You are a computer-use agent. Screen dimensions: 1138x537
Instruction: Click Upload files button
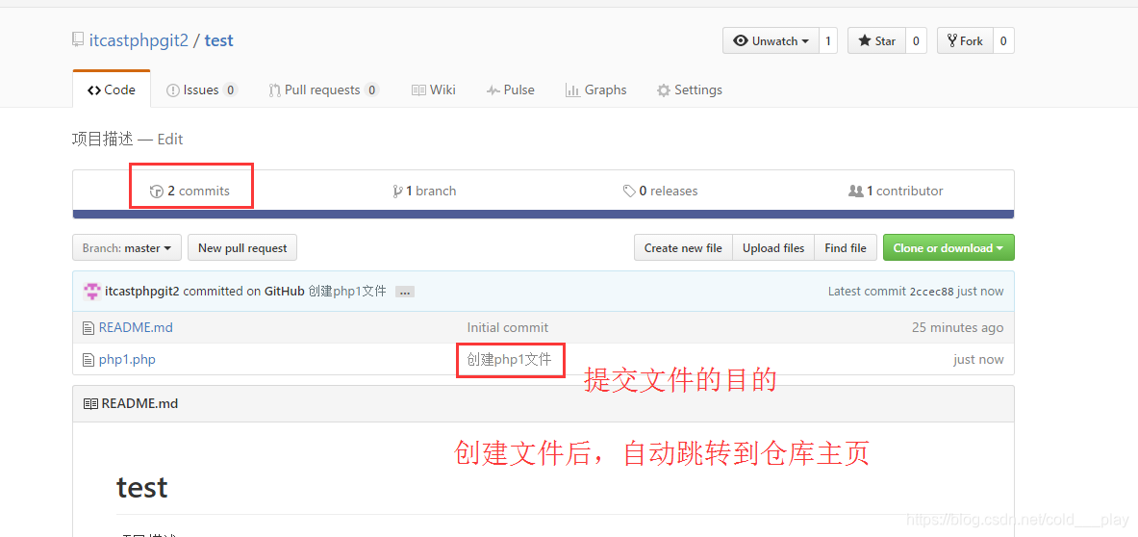point(773,247)
